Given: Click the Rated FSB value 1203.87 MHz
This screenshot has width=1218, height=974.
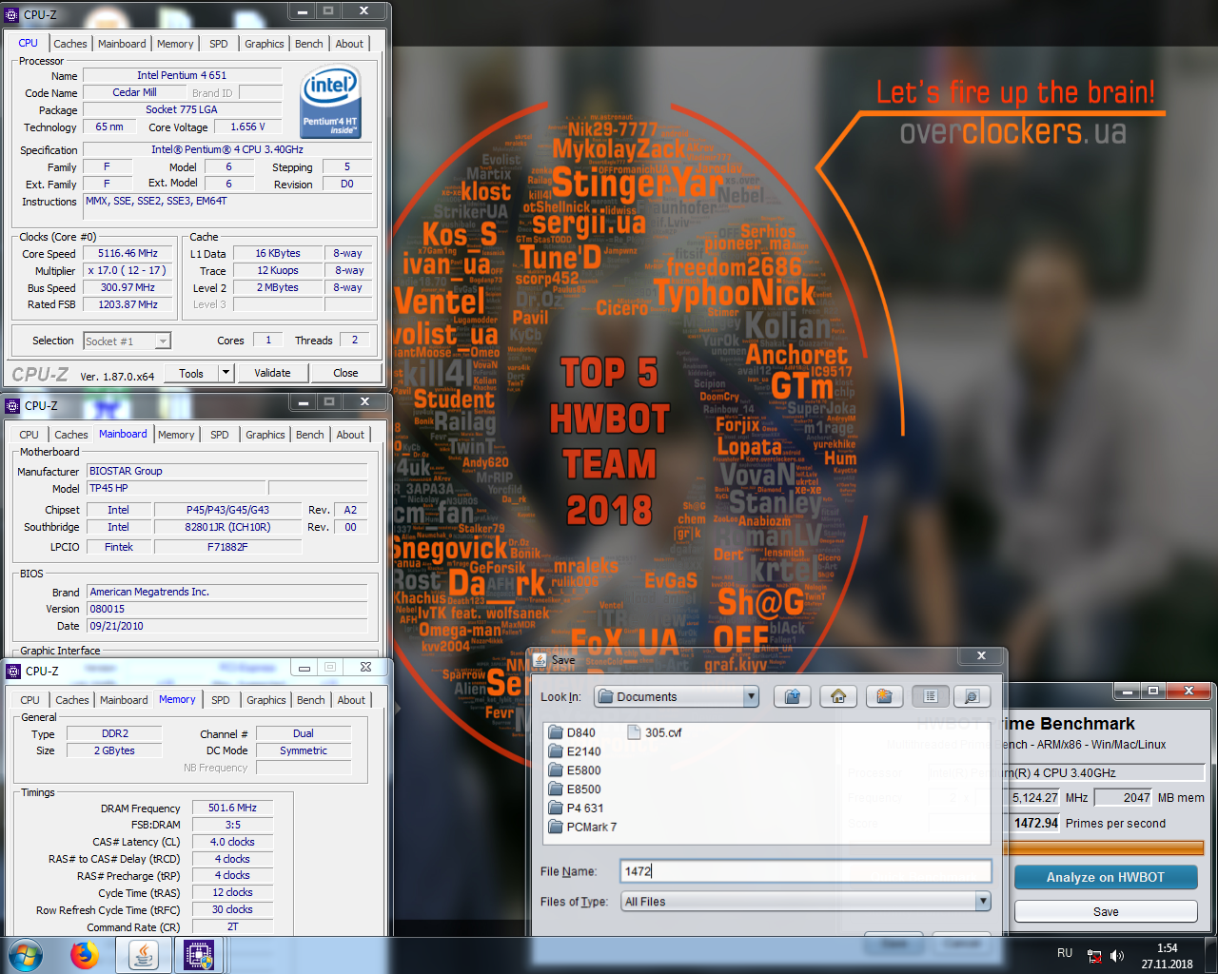Looking at the screenshot, I should pyautogui.click(x=128, y=304).
